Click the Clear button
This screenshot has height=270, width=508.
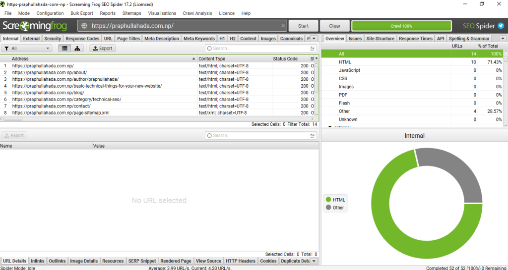pyautogui.click(x=334, y=26)
